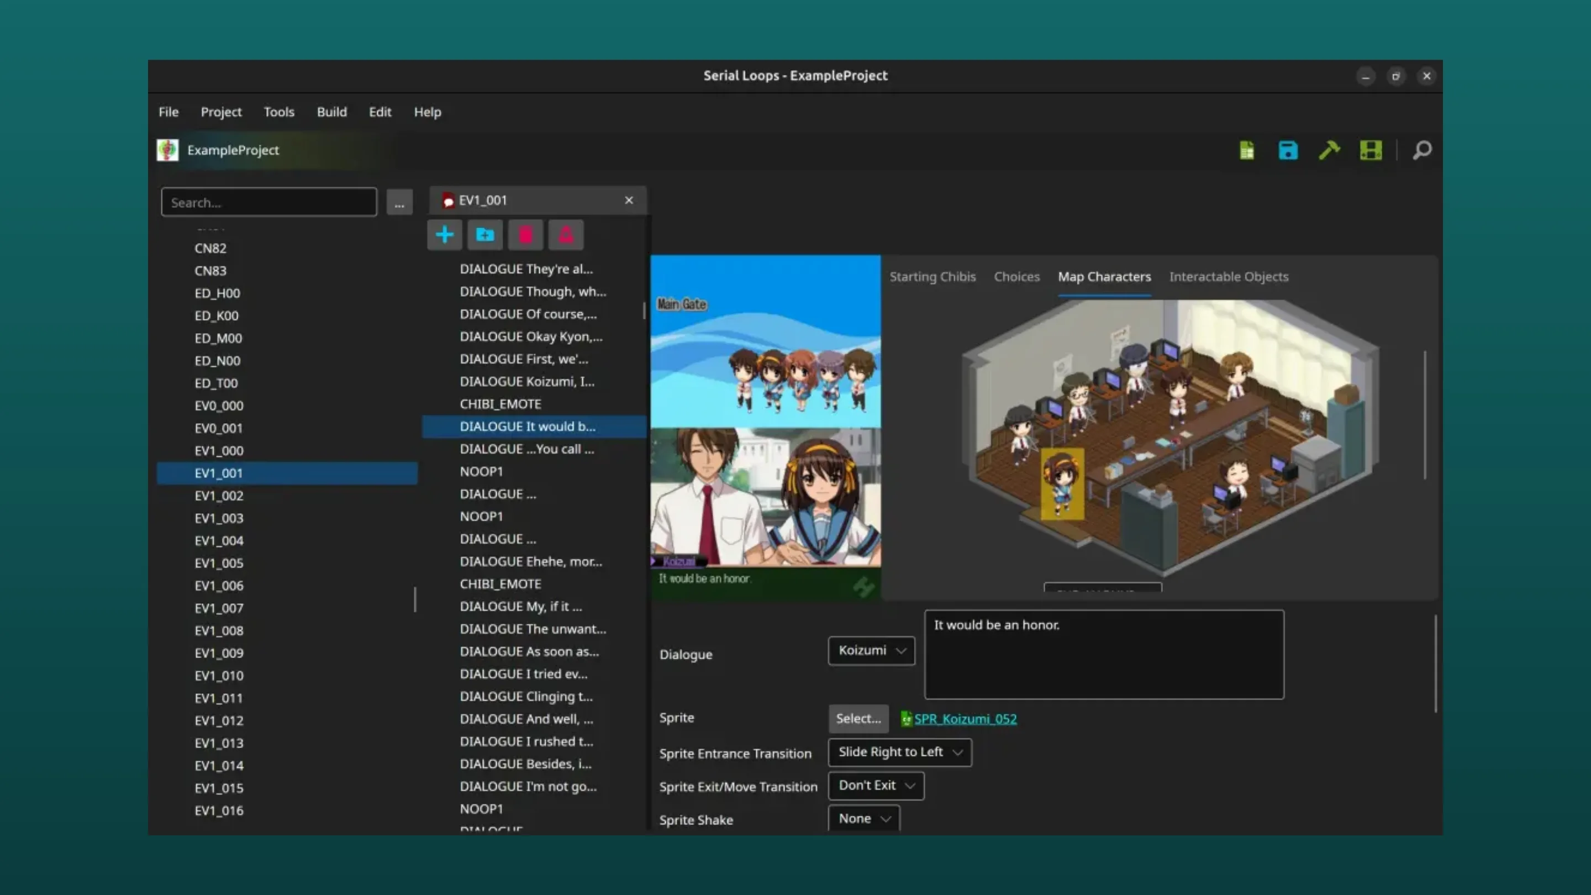This screenshot has width=1591, height=895.
Task: Select the Map Characters tab
Action: 1104,277
